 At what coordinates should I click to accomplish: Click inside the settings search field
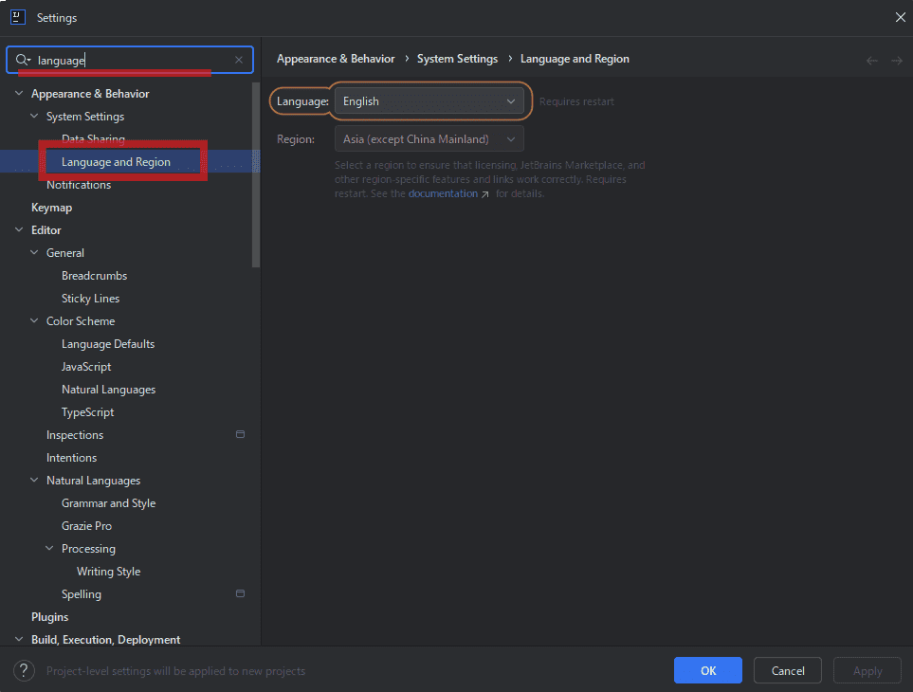pyautogui.click(x=133, y=60)
